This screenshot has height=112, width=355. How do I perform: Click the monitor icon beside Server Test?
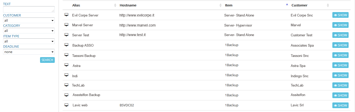[66, 35]
